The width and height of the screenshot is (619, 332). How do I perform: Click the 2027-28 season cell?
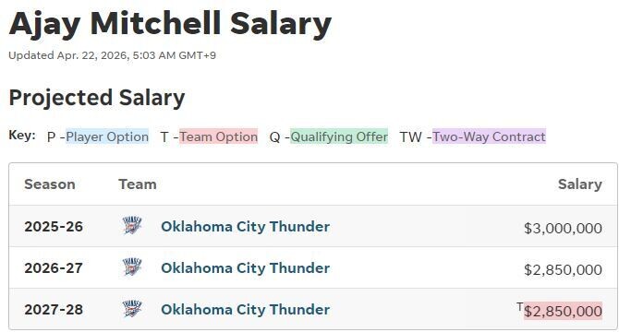54,310
